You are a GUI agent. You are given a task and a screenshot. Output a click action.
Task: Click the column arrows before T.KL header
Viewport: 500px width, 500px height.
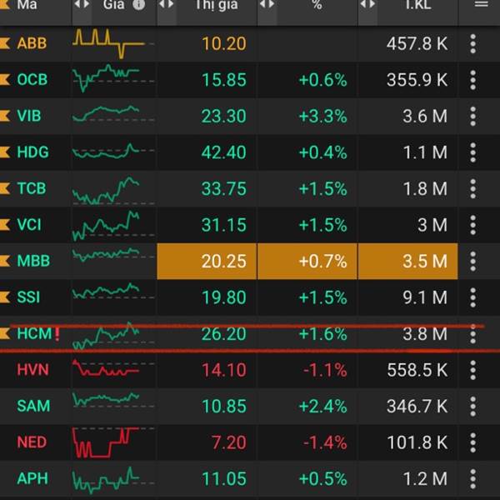point(367,4)
